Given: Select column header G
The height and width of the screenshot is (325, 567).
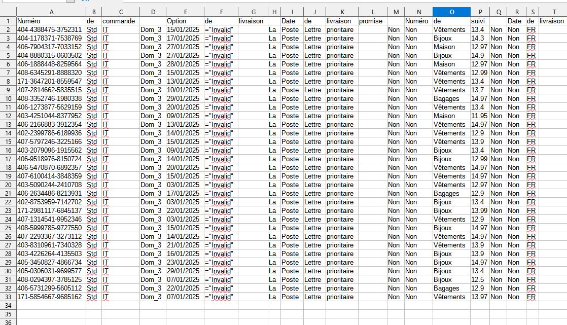Looking at the screenshot, I should (253, 12).
